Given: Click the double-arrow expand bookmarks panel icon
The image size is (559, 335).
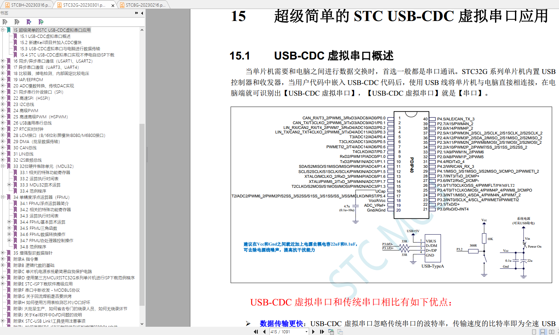Looking at the screenshot, I should click(137, 13).
